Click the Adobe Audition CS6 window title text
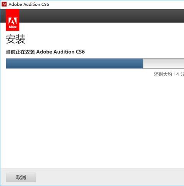184x186 pixels. click(x=29, y=4)
